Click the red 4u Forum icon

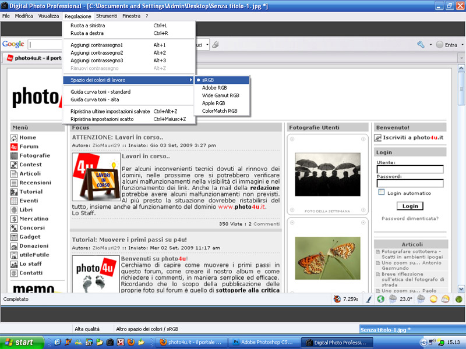pos(14,147)
